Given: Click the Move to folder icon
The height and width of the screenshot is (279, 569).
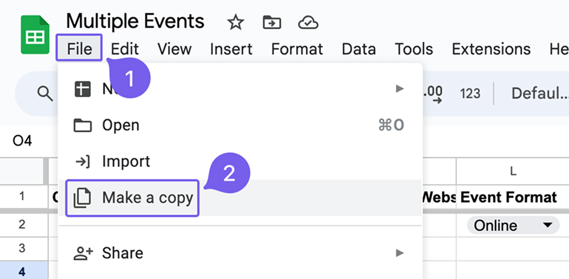Looking at the screenshot, I should click(x=271, y=23).
